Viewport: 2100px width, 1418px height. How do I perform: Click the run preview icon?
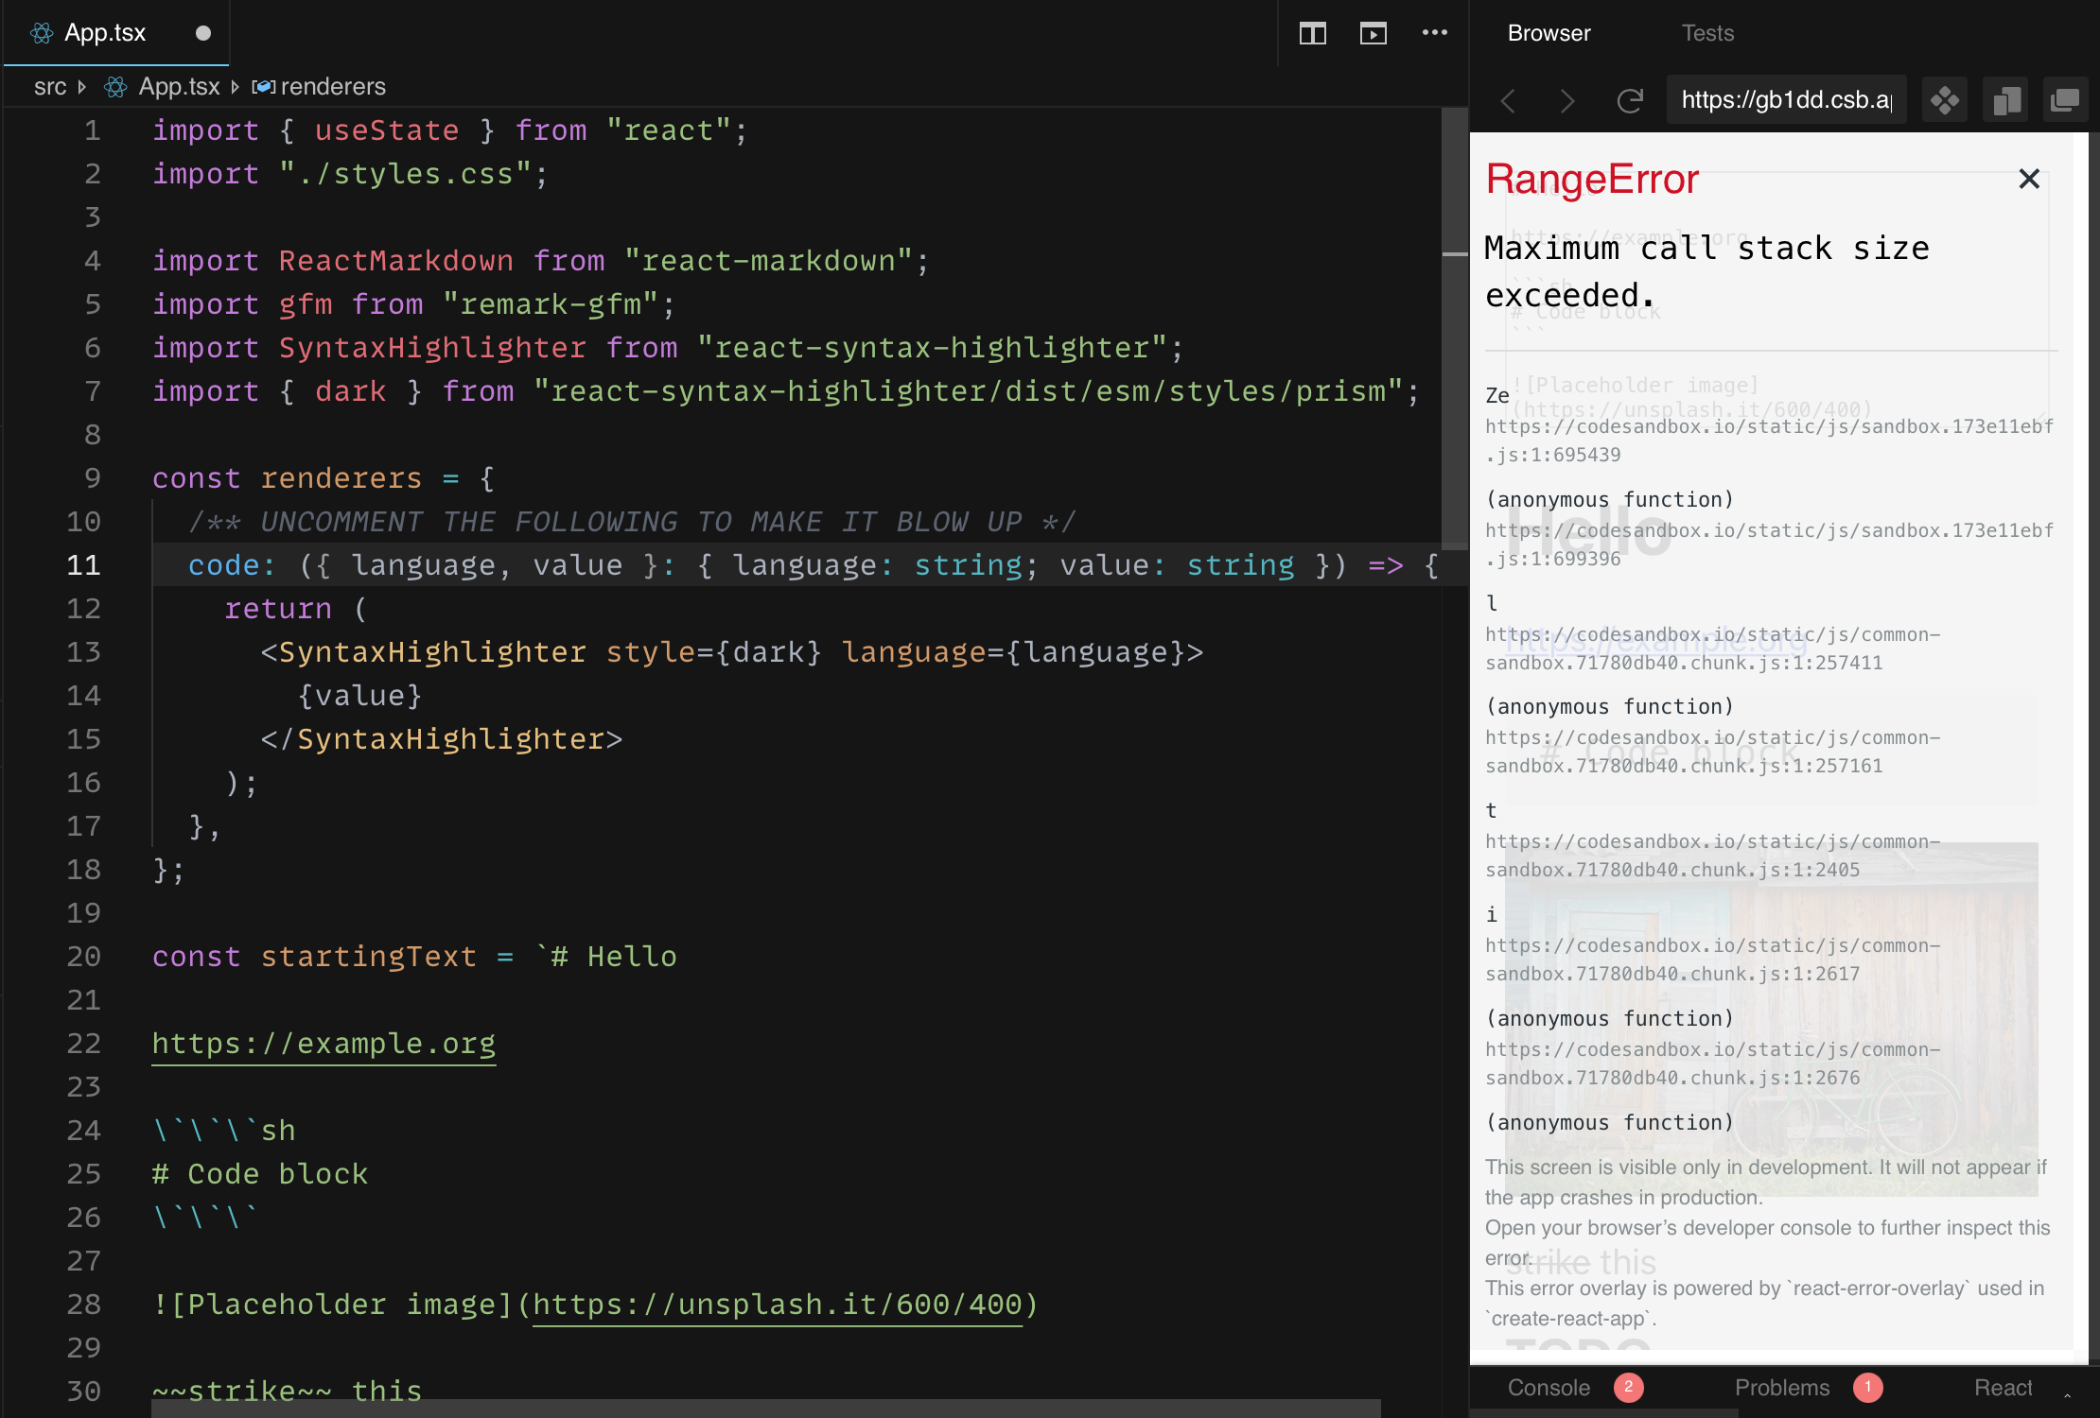(1373, 33)
